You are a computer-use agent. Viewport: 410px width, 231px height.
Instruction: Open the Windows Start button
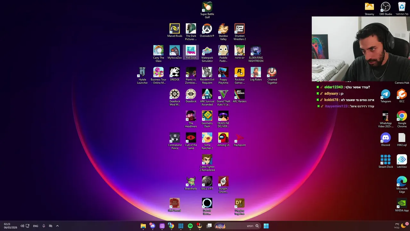tap(266, 226)
